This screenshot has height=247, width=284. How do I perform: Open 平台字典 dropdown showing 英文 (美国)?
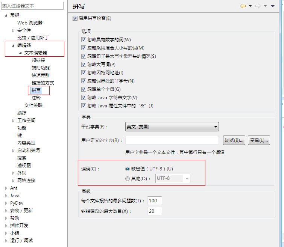tap(172, 127)
